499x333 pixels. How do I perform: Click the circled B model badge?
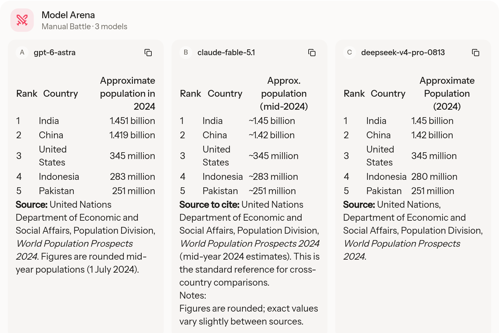[186, 53]
